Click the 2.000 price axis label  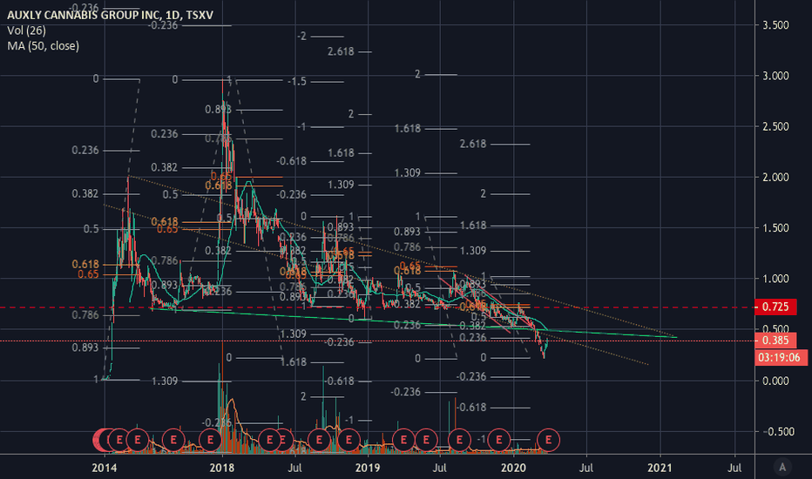pyautogui.click(x=775, y=178)
